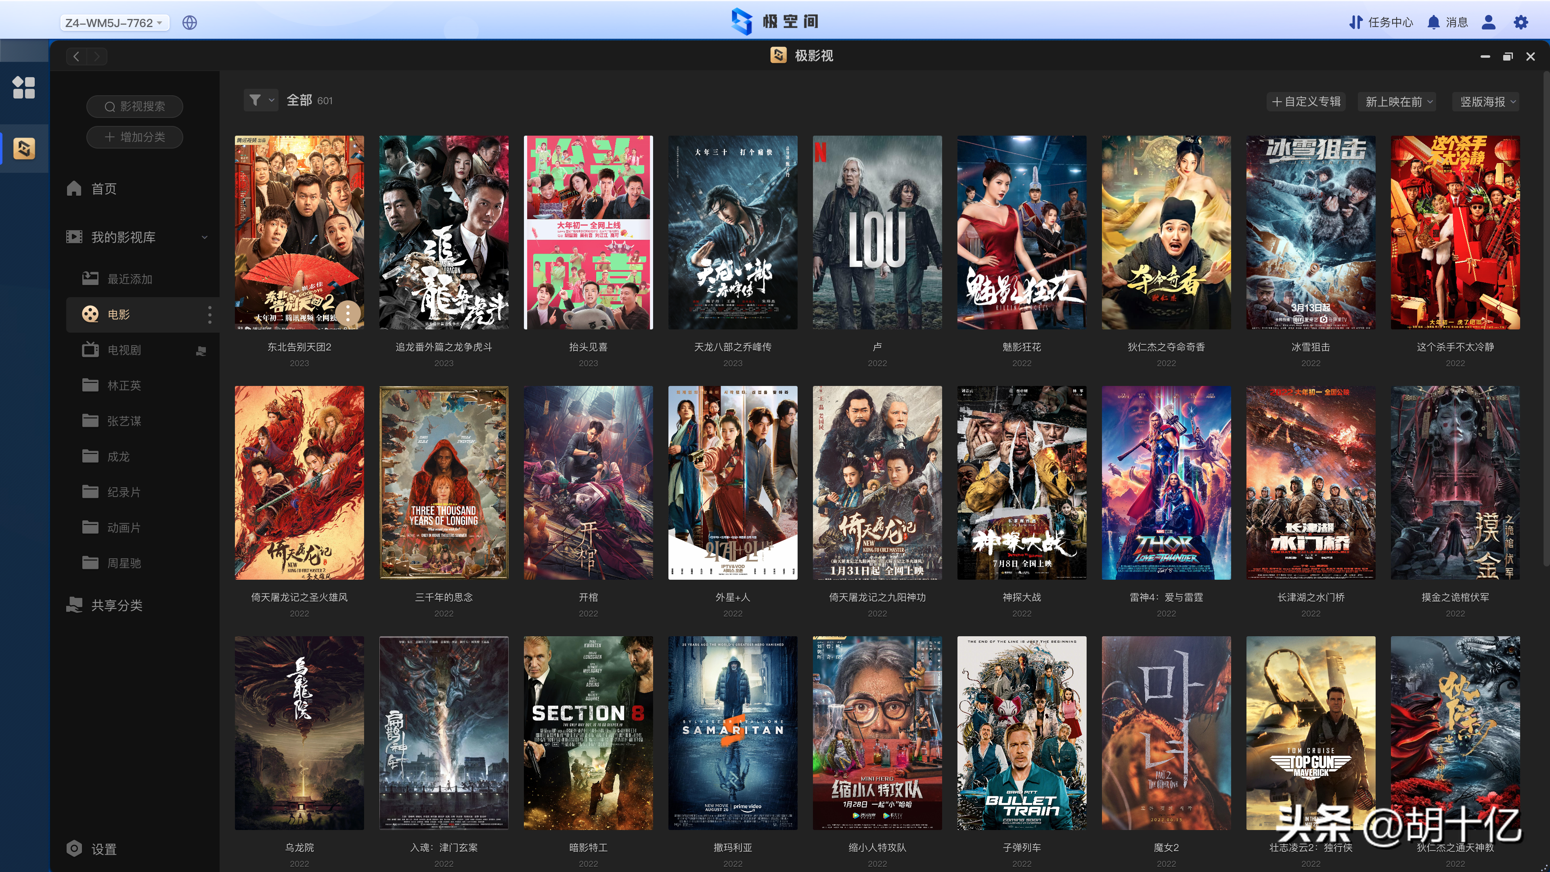Open 魅影狂花 movie poster
This screenshot has height=872, width=1550.
[x=1022, y=232]
